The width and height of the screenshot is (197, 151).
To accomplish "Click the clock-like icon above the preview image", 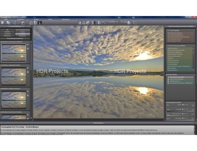I will click(x=84, y=23).
